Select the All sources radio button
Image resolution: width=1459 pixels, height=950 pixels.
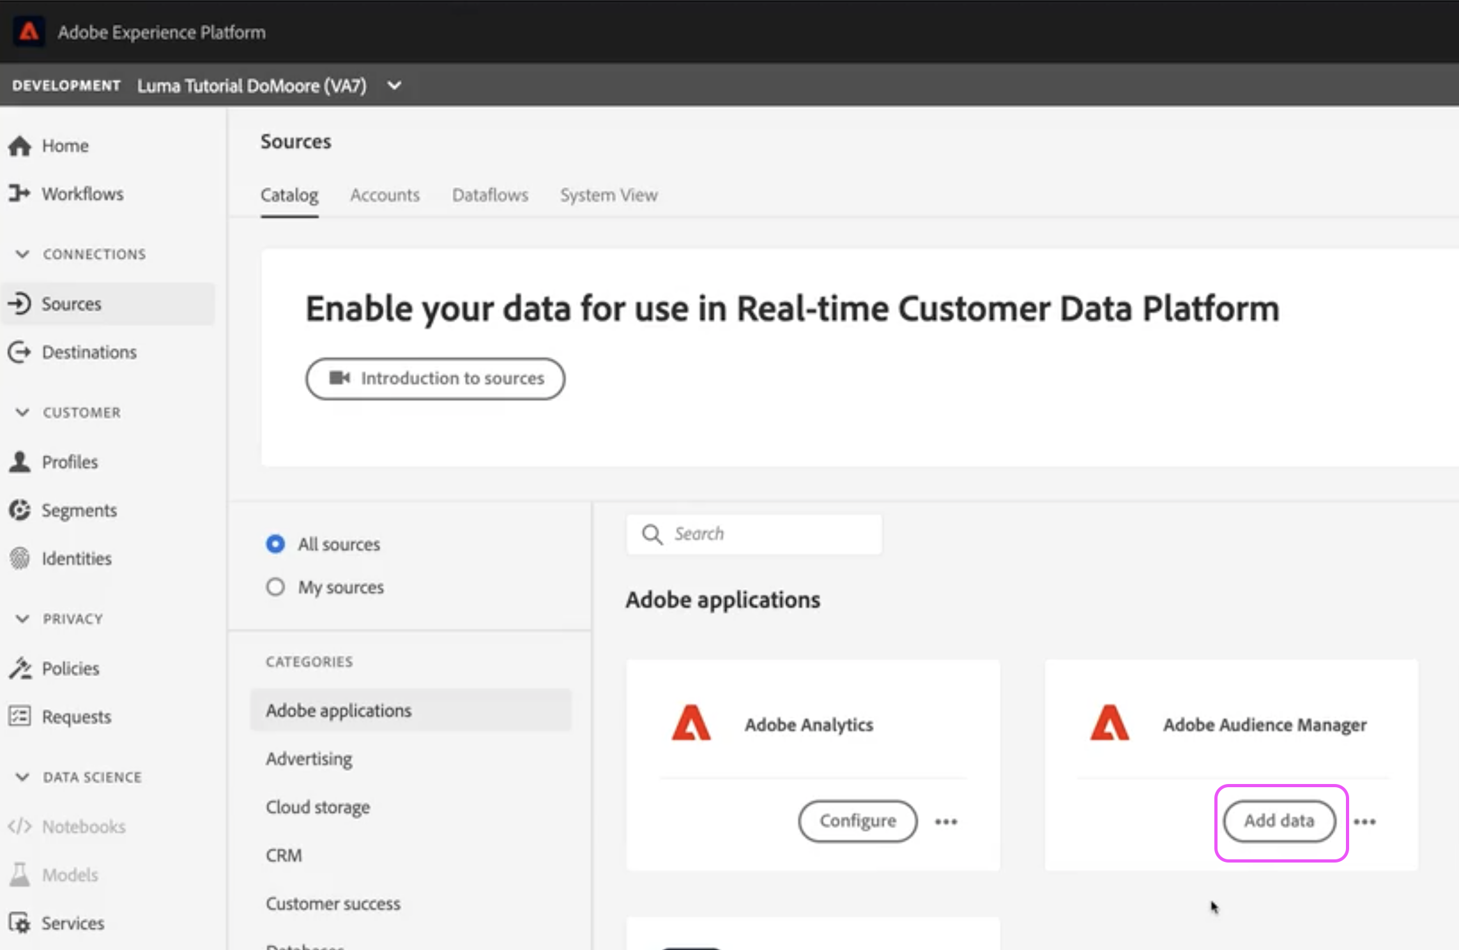pyautogui.click(x=275, y=544)
